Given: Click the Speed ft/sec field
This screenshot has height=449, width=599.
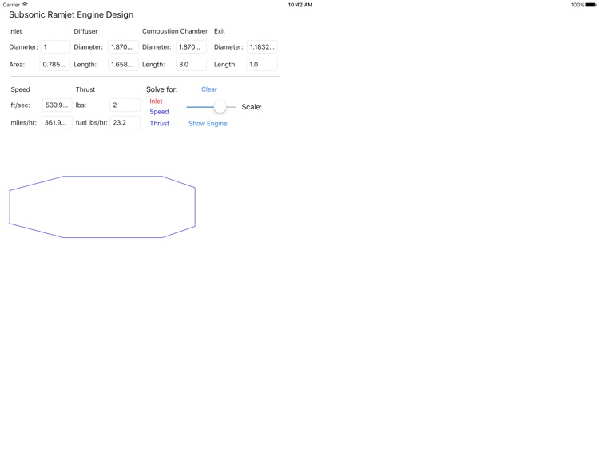Looking at the screenshot, I should (57, 105).
